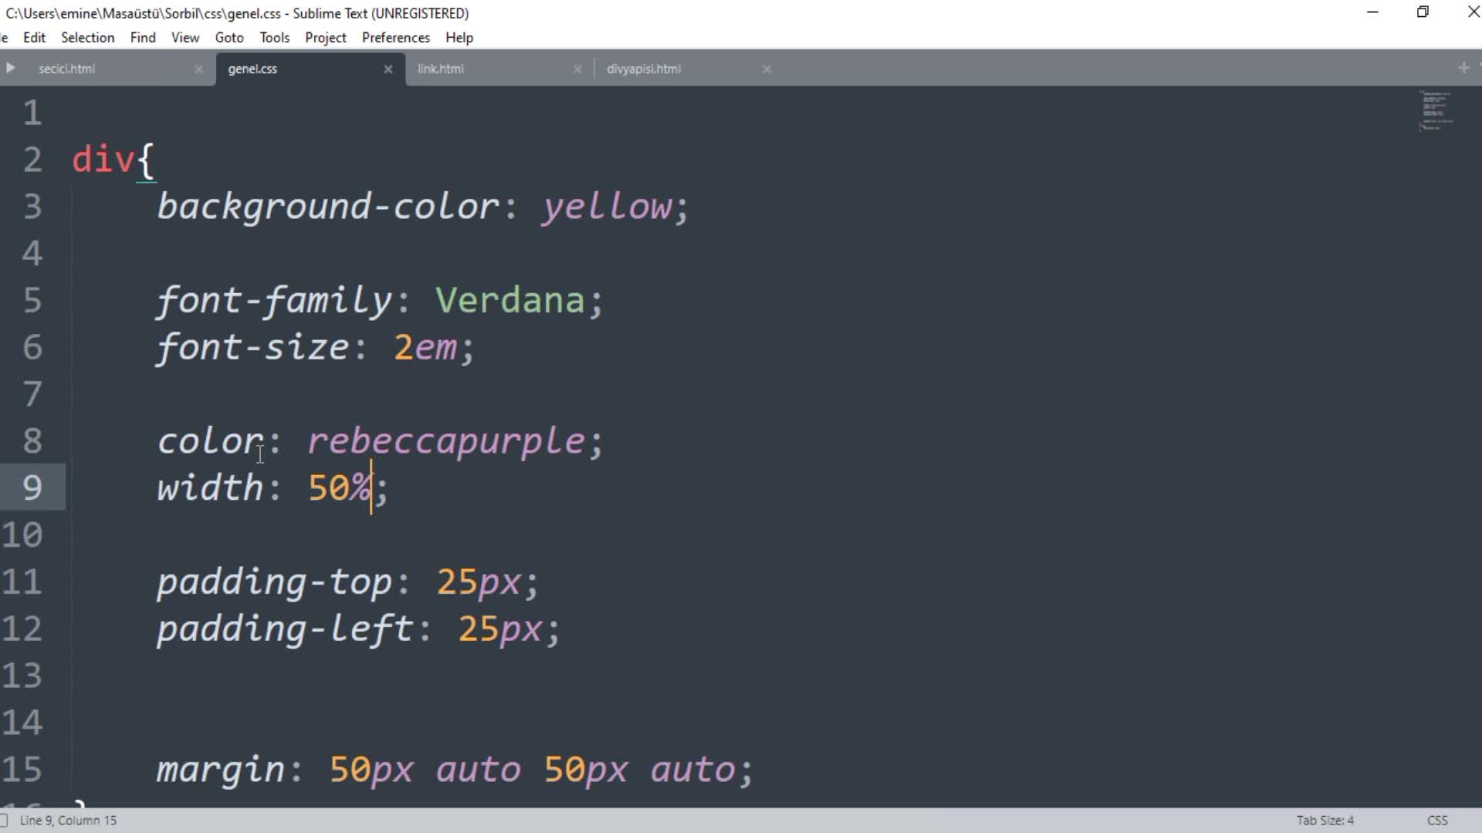
Task: Close the divyapisi.html tab
Action: 766,69
